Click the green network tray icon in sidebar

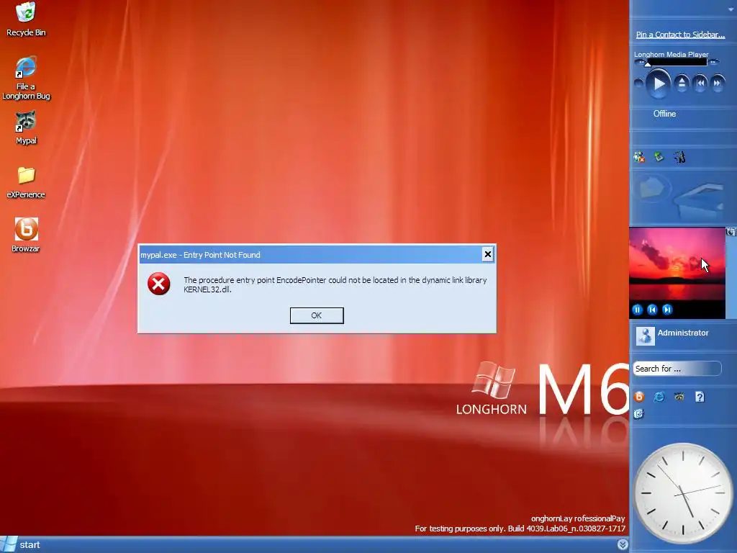tap(659, 156)
